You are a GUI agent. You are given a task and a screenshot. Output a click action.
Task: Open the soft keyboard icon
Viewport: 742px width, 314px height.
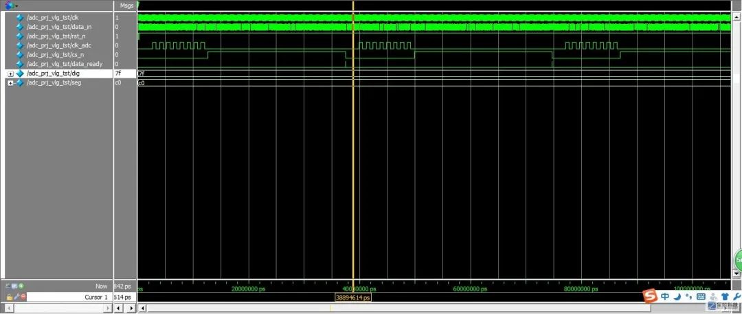701,296
